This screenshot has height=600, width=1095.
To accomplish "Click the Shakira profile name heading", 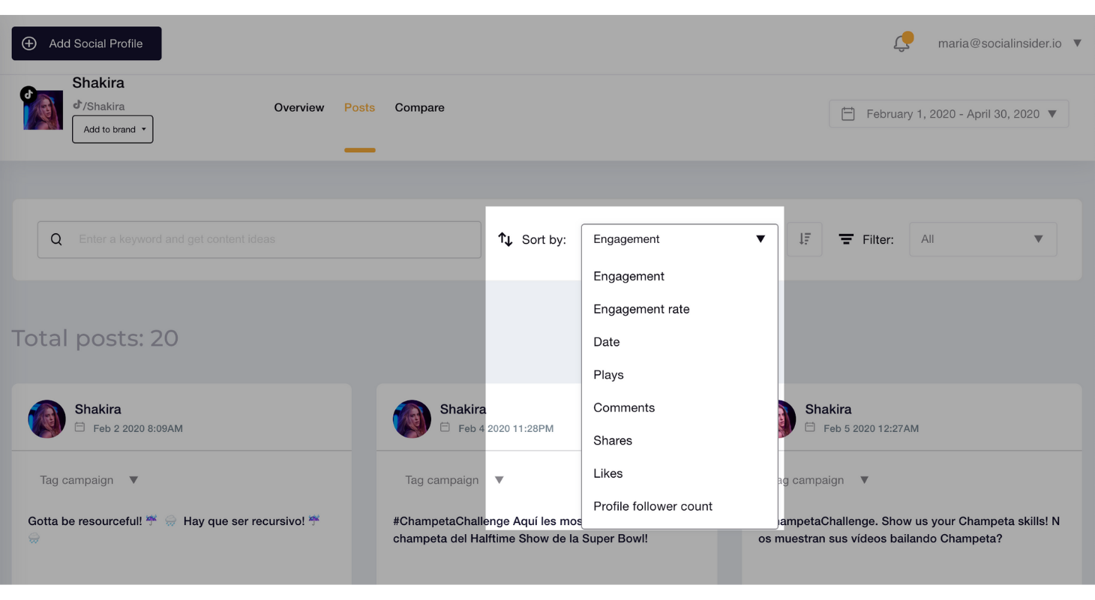I will [x=98, y=82].
